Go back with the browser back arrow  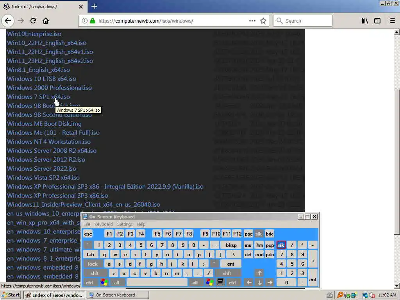[x=8, y=21]
